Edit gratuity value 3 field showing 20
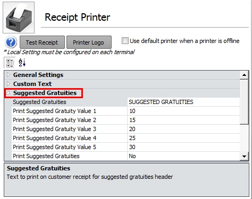Image resolution: width=252 pixels, height=199 pixels. pyautogui.click(x=183, y=129)
